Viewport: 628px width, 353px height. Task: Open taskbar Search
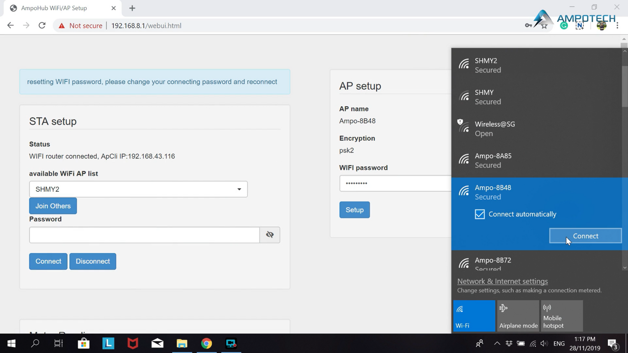[35, 344]
